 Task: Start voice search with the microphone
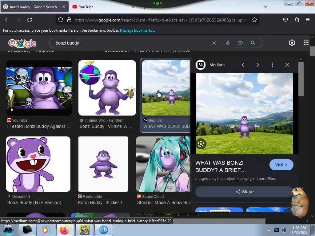pyautogui.click(x=228, y=43)
